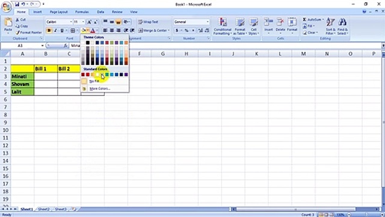The width and height of the screenshot is (385, 217).
Task: Toggle Align Text Left
Action: [105, 30]
